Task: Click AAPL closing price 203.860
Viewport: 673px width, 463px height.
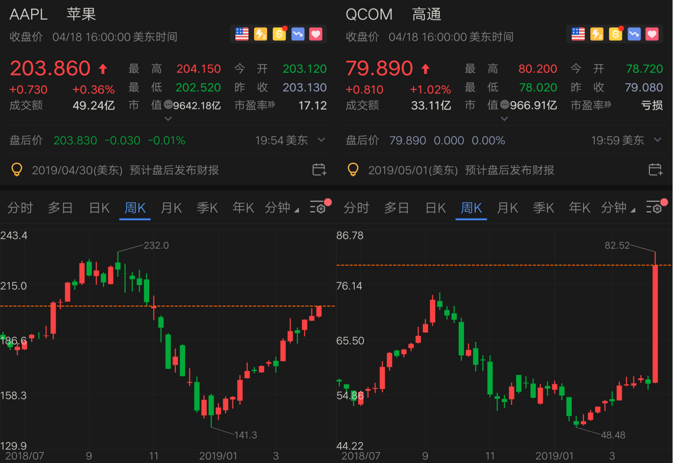Action: (50, 69)
